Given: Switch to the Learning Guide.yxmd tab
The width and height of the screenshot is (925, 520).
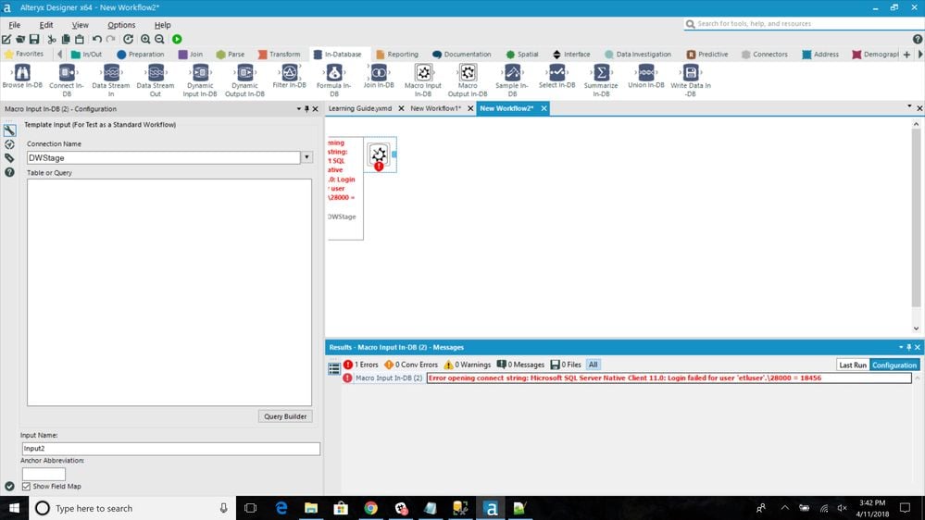Looking at the screenshot, I should [360, 108].
